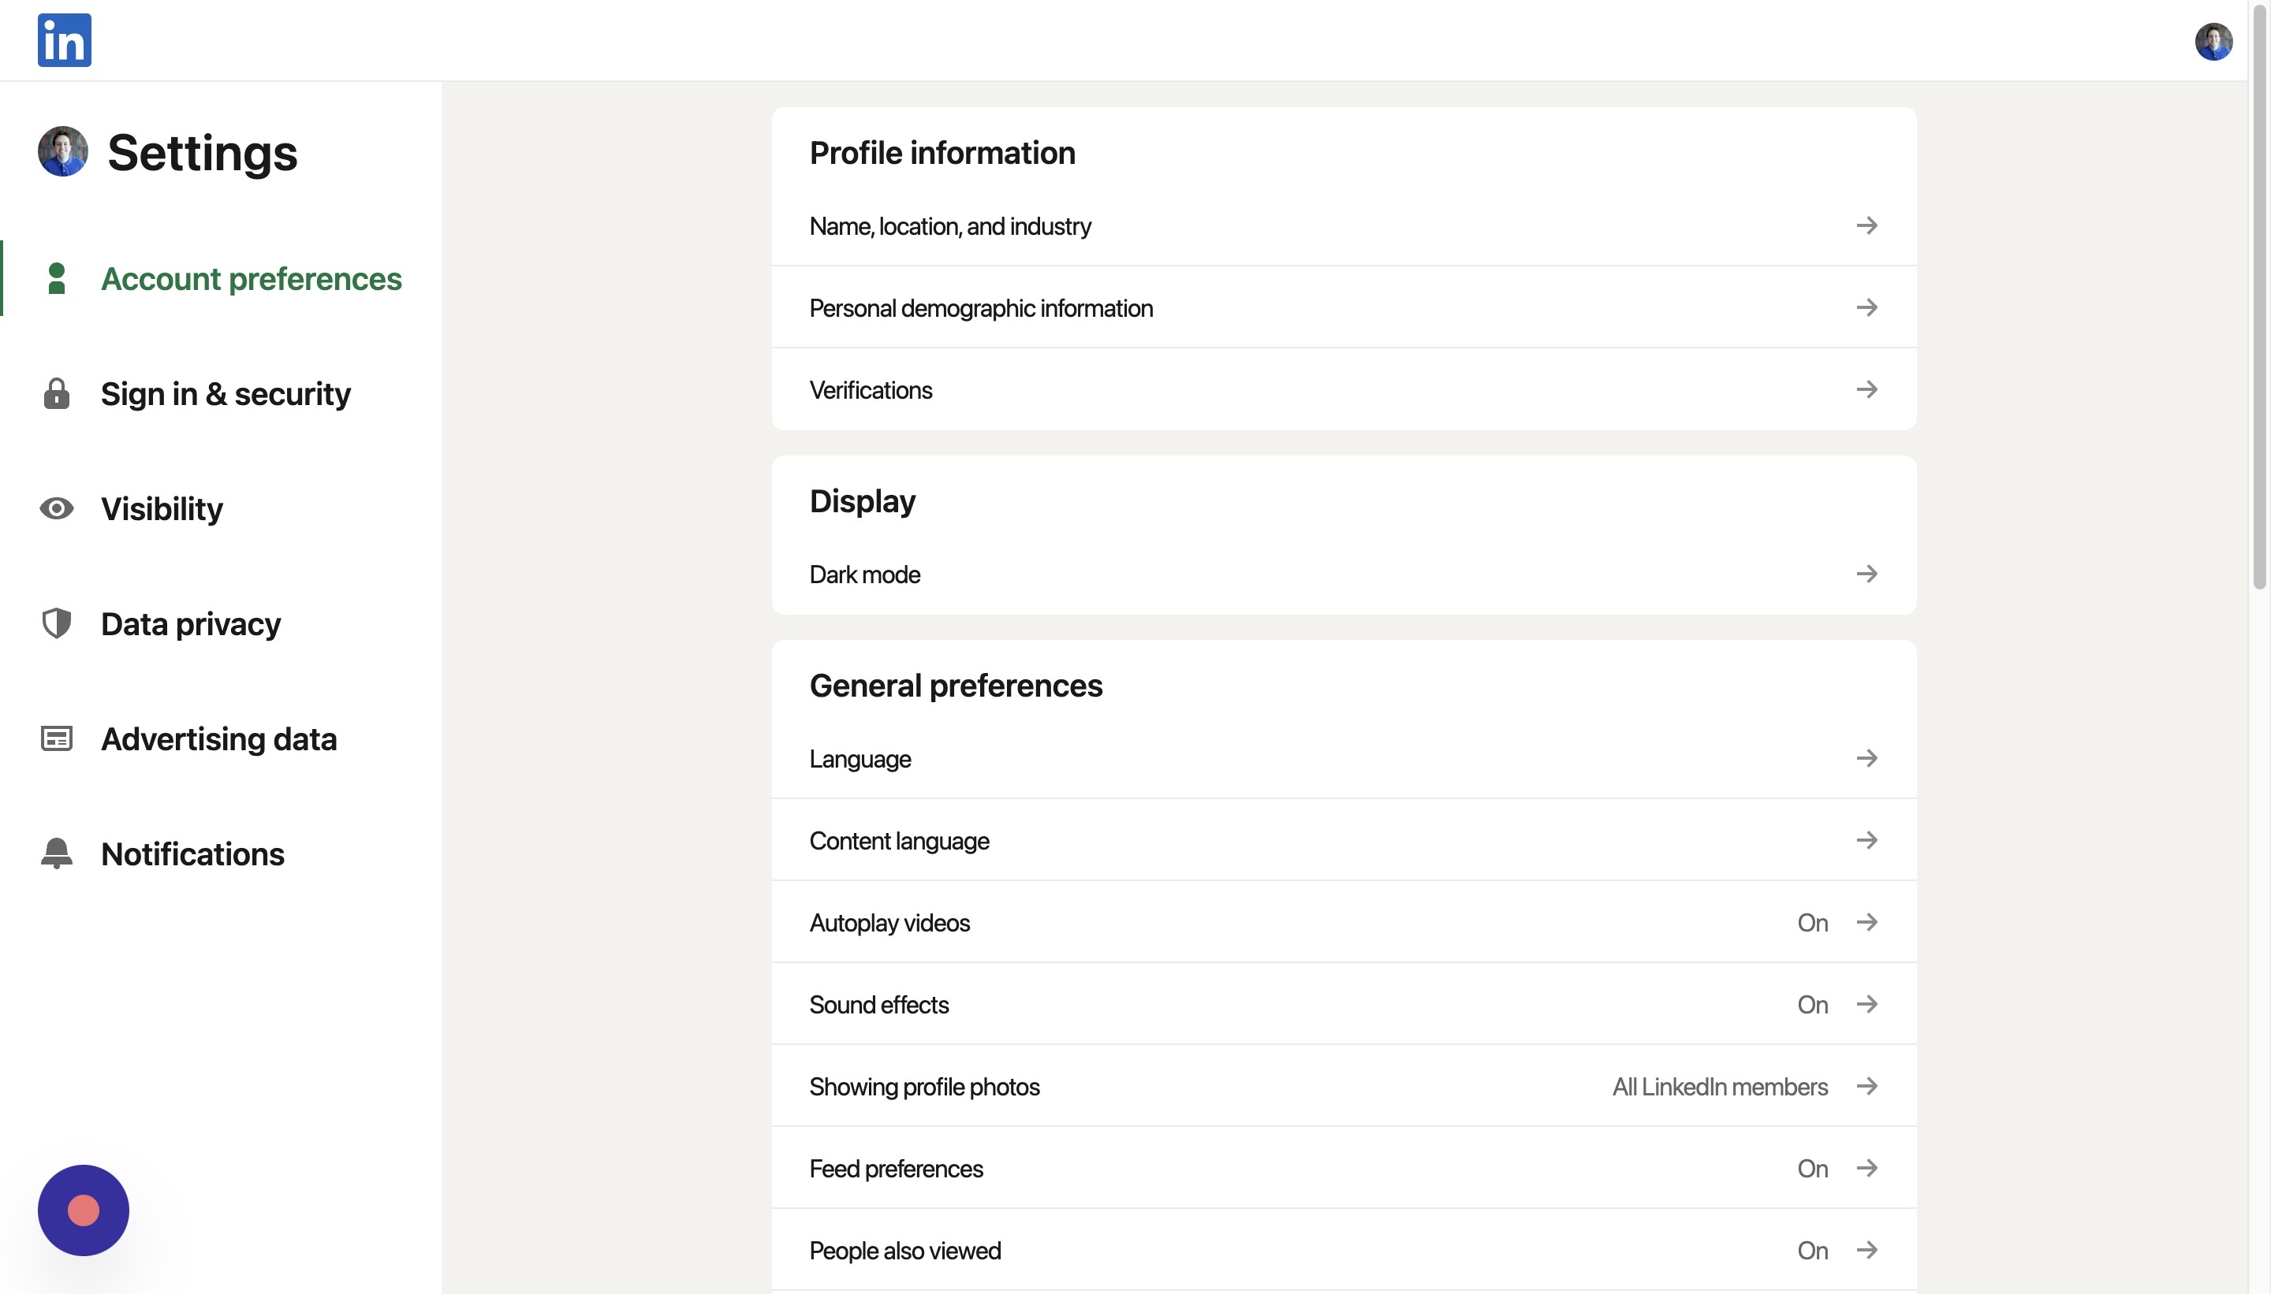
Task: Select Notifications in sidebar
Action: pos(192,853)
